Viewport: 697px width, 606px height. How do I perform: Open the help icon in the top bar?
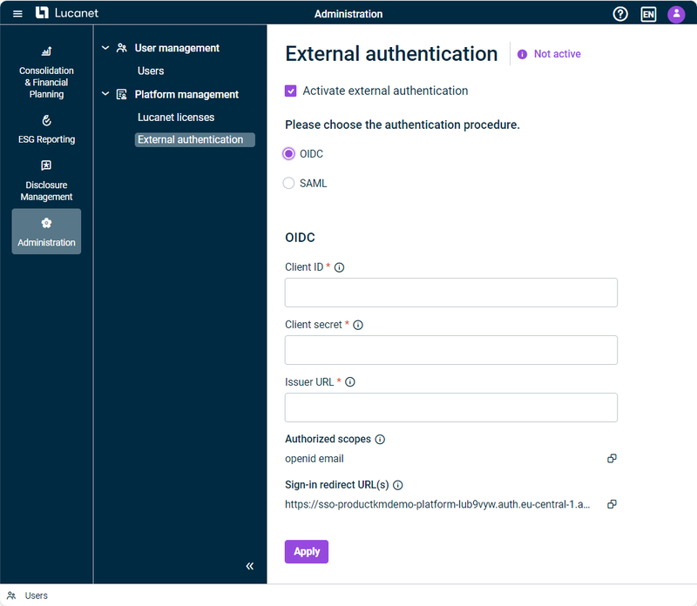pos(620,13)
